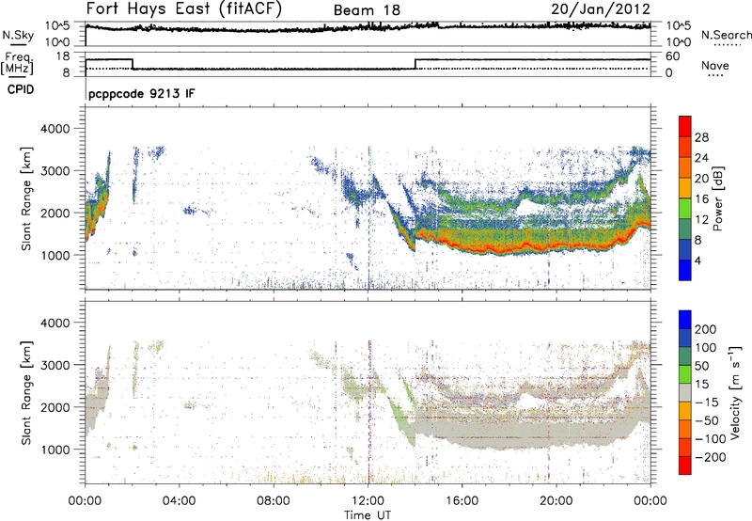Click the '28' power colorbar tick label
752x521 pixels.
tap(701, 137)
